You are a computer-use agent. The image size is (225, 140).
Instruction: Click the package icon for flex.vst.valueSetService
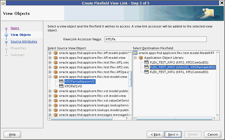pos(55,101)
